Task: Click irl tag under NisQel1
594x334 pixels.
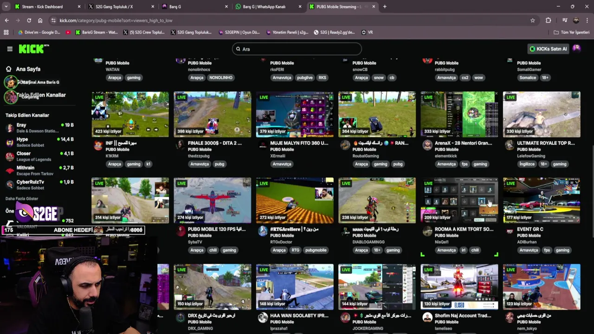Action: click(x=463, y=250)
